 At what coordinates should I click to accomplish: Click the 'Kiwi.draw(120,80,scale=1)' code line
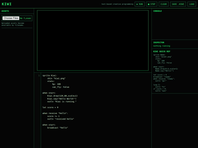pyautogui.click(x=62, y=96)
